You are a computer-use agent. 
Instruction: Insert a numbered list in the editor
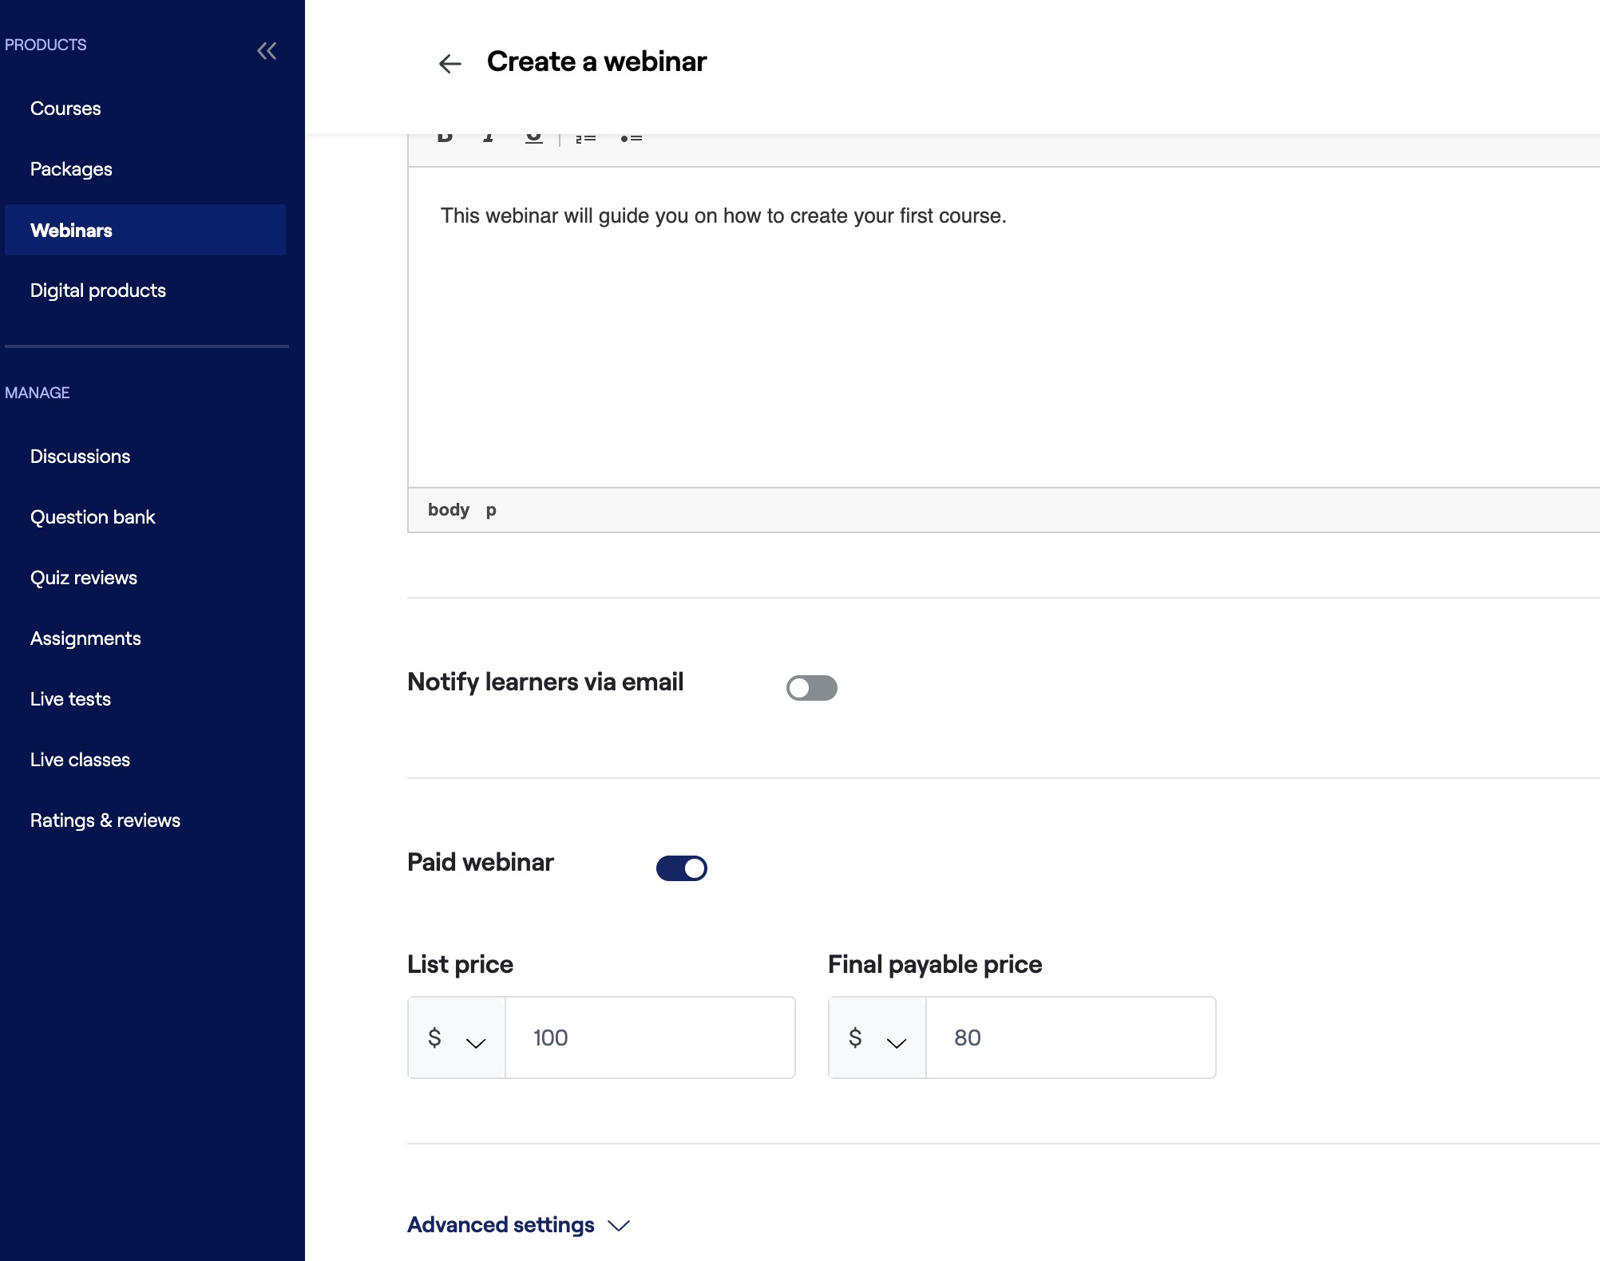click(586, 139)
